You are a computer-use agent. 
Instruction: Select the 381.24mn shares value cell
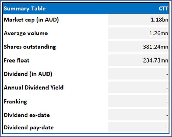[138, 47]
